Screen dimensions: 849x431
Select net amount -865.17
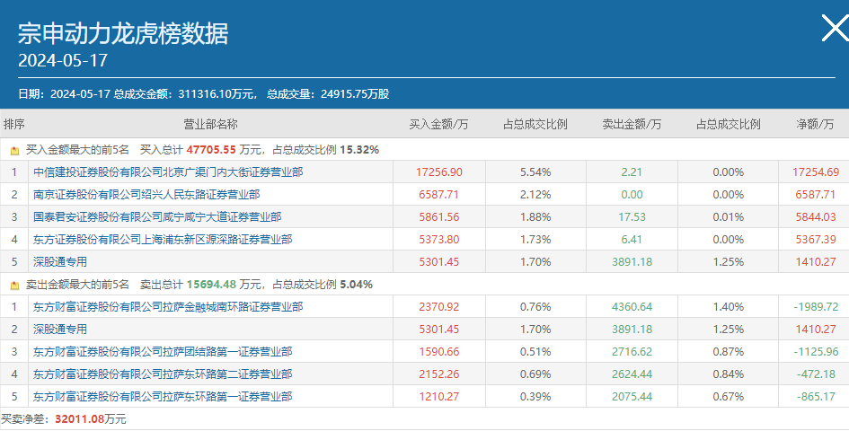coord(816,397)
